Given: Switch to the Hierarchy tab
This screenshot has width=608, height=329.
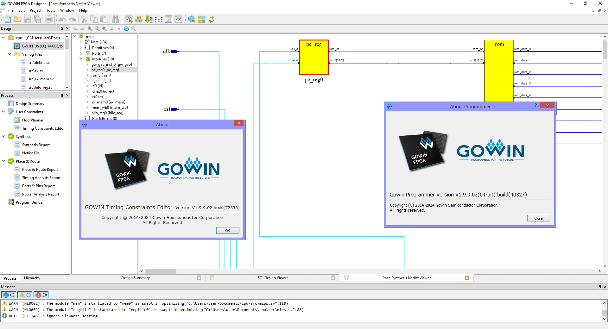Looking at the screenshot, I should click(x=32, y=278).
